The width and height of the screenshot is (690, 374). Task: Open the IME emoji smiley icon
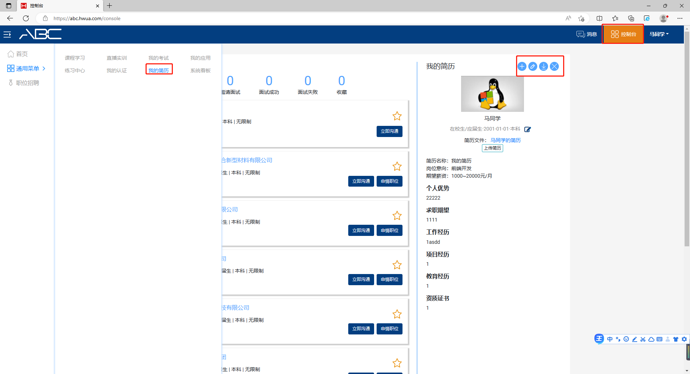626,339
